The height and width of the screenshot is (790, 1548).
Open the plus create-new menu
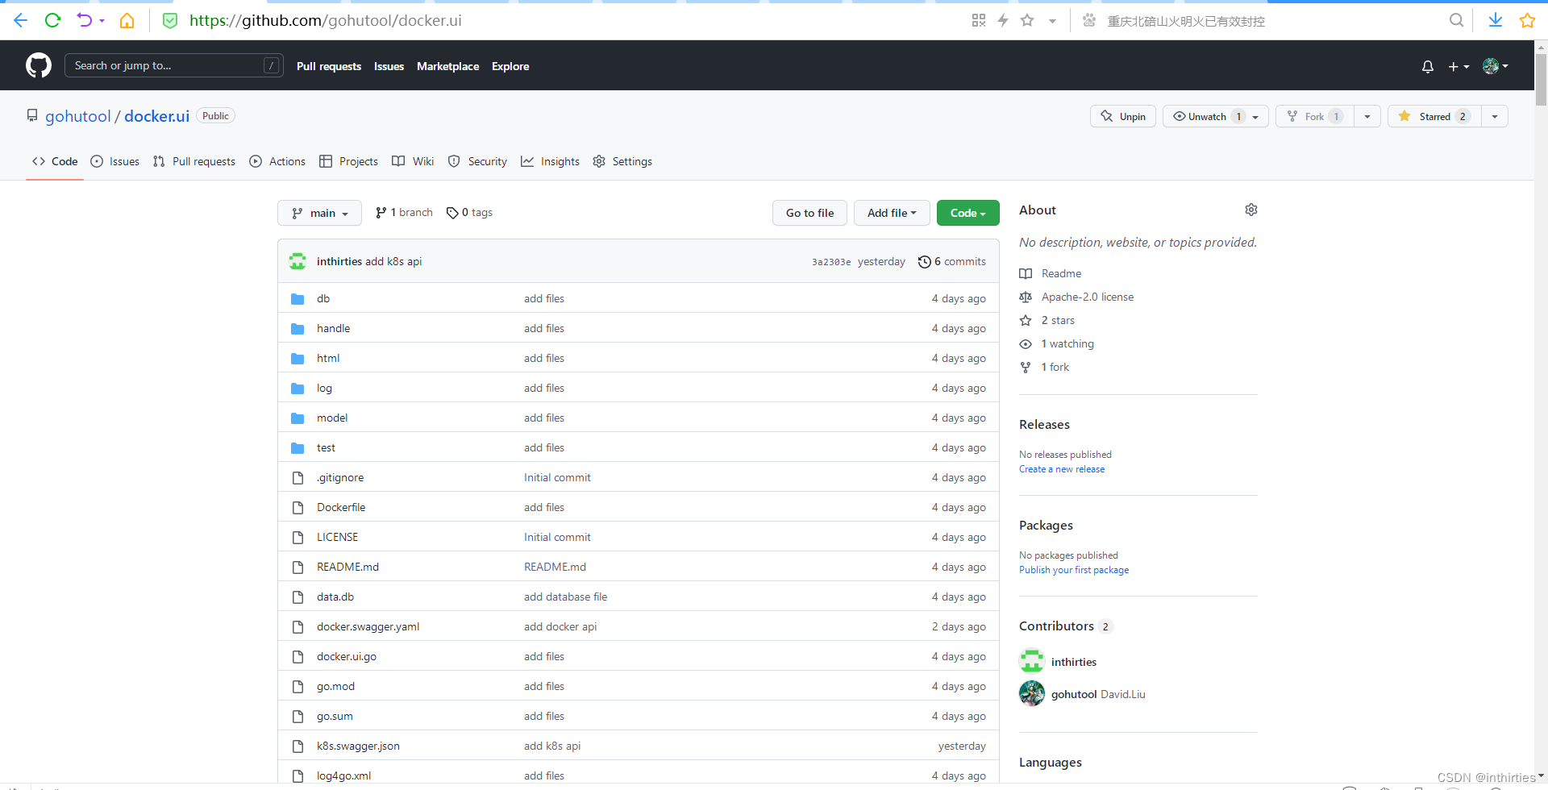point(1459,66)
